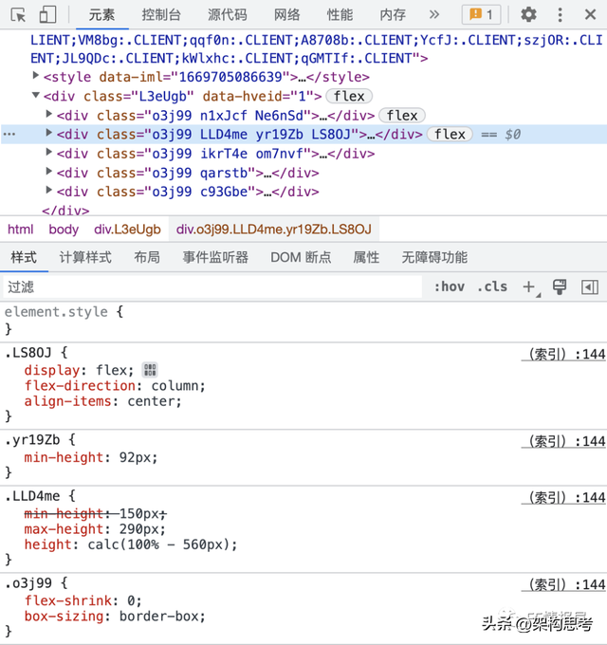The width and height of the screenshot is (607, 645).
Task: Switch to the 计算样式 subtab
Action: coord(85,257)
